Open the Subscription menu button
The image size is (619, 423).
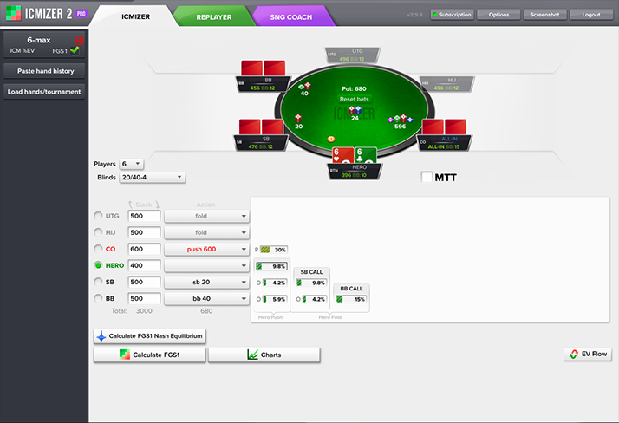click(x=453, y=15)
